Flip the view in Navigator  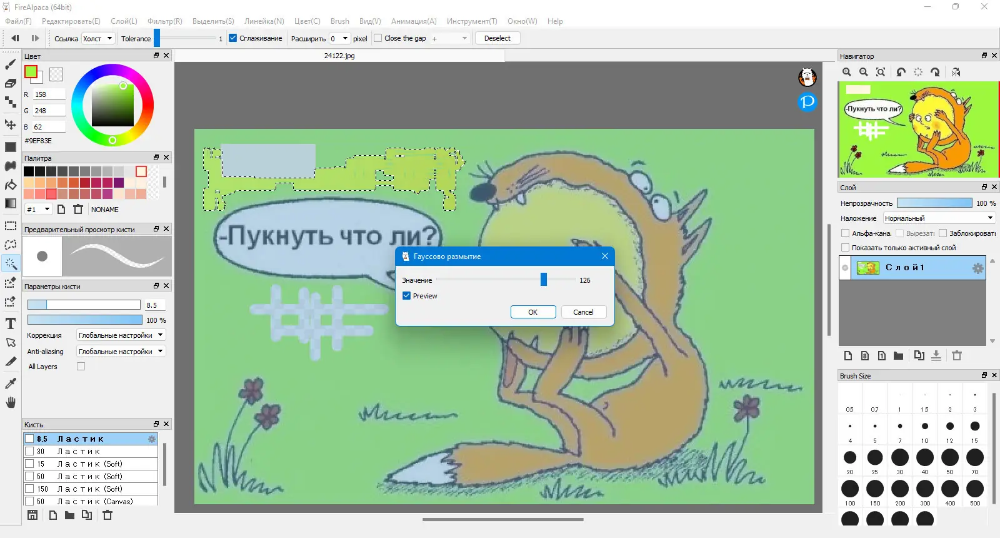[x=956, y=72]
